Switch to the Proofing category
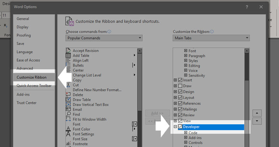This screenshot has width=279, height=147. [x=24, y=35]
